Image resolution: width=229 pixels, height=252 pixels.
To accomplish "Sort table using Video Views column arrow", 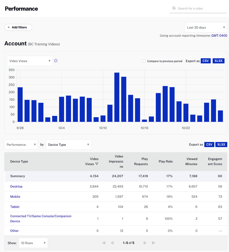I will [x=97, y=164].
